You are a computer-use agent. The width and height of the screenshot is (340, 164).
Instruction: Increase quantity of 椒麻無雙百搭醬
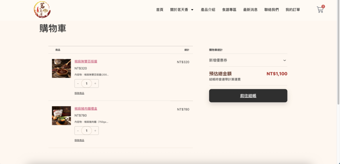[x=95, y=84]
